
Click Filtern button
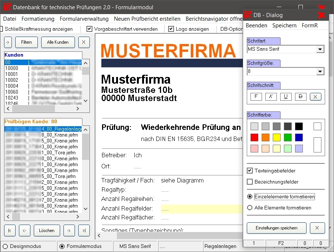point(26,42)
